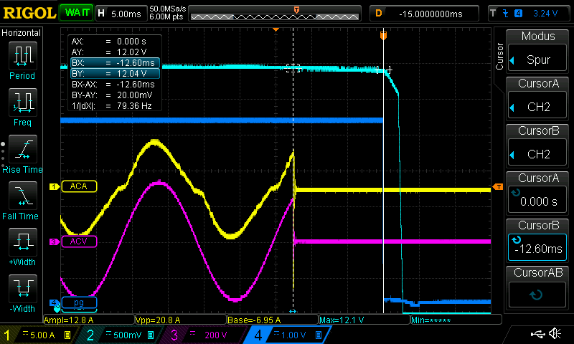Click the WAIT run status indicator
The width and height of the screenshot is (574, 344).
(x=77, y=13)
